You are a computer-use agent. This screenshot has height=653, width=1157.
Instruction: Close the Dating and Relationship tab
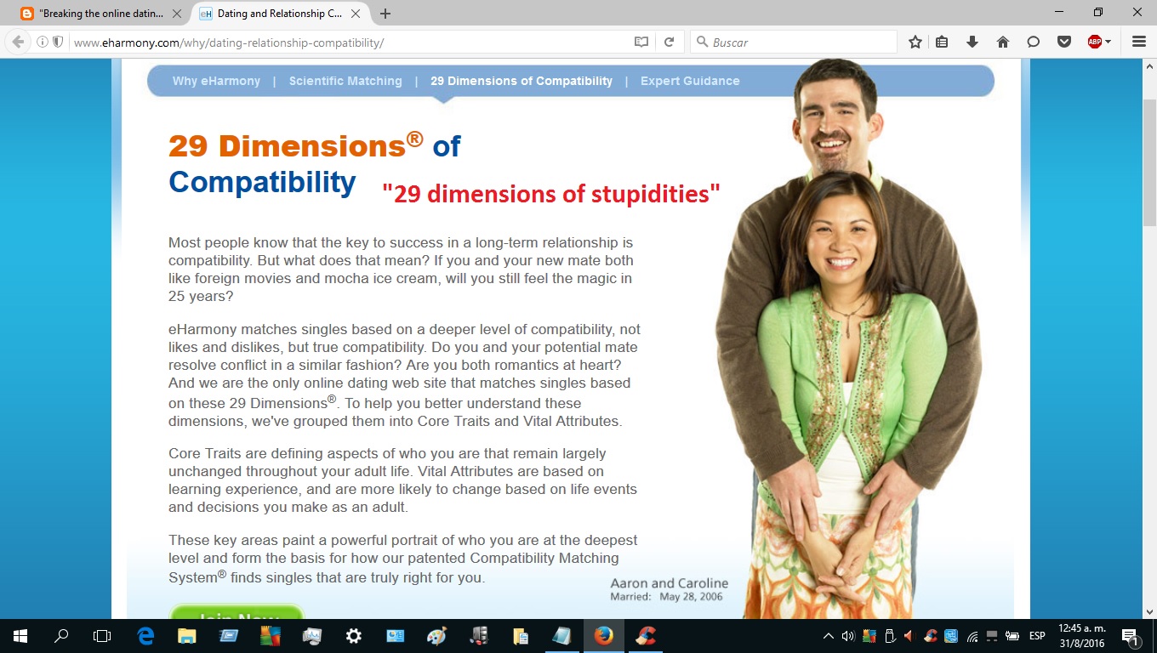click(356, 14)
